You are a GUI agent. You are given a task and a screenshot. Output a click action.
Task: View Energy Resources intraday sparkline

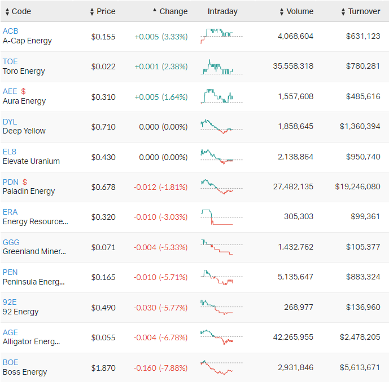221,217
